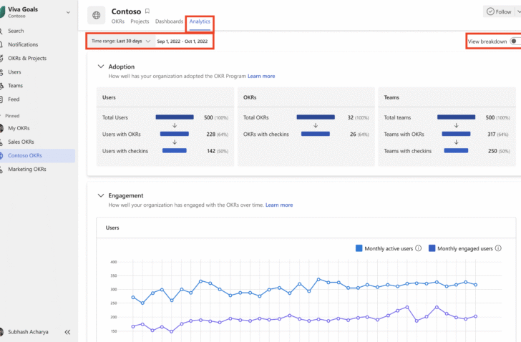Click the Subhash Acharya profile entry
This screenshot has width=521, height=342.
28,332
